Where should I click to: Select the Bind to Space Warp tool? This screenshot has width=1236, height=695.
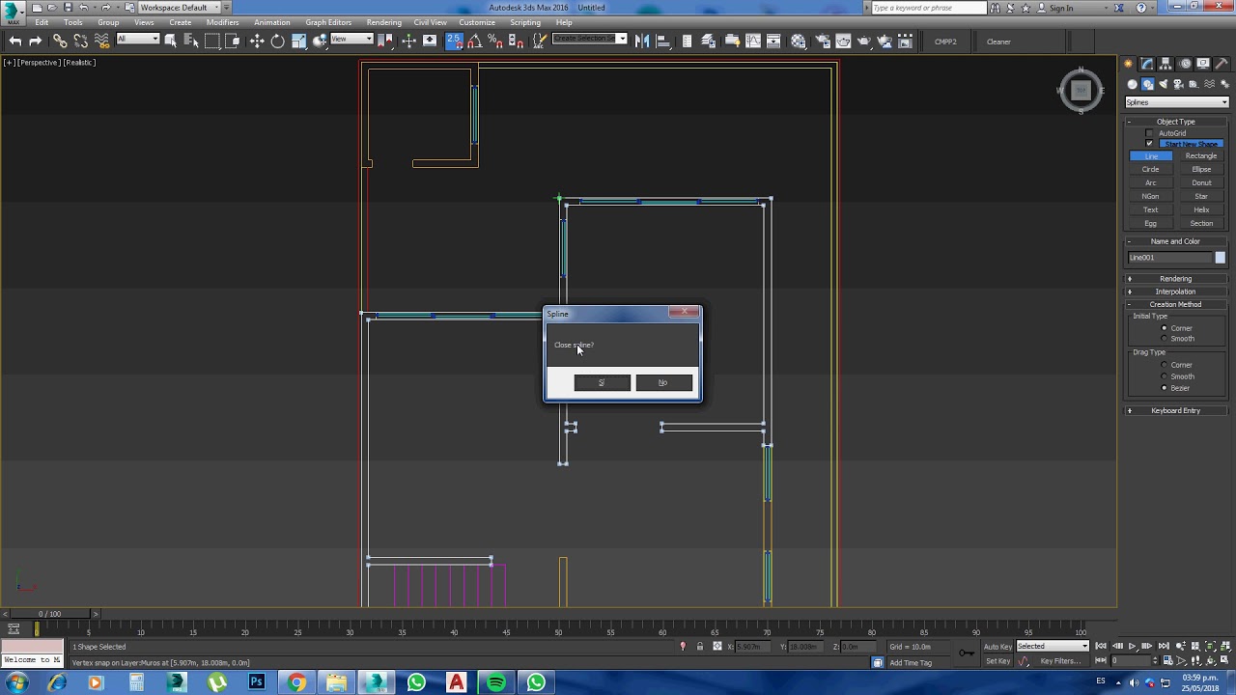(101, 41)
